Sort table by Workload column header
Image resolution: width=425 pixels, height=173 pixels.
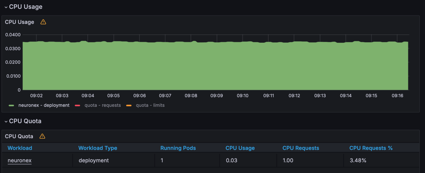pos(20,148)
